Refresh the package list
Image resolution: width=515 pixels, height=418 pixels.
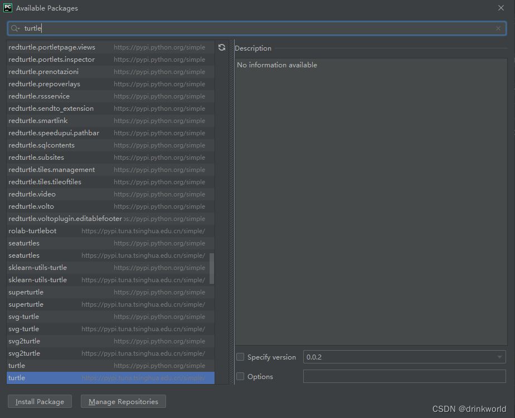222,47
